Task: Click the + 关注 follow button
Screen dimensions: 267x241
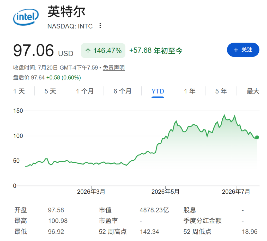Action: [x=243, y=50]
